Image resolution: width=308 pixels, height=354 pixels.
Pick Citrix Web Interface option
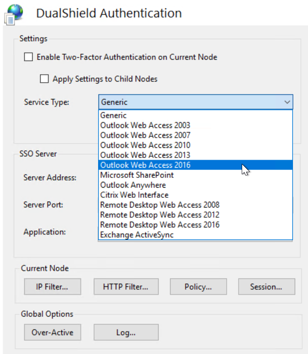tap(134, 195)
